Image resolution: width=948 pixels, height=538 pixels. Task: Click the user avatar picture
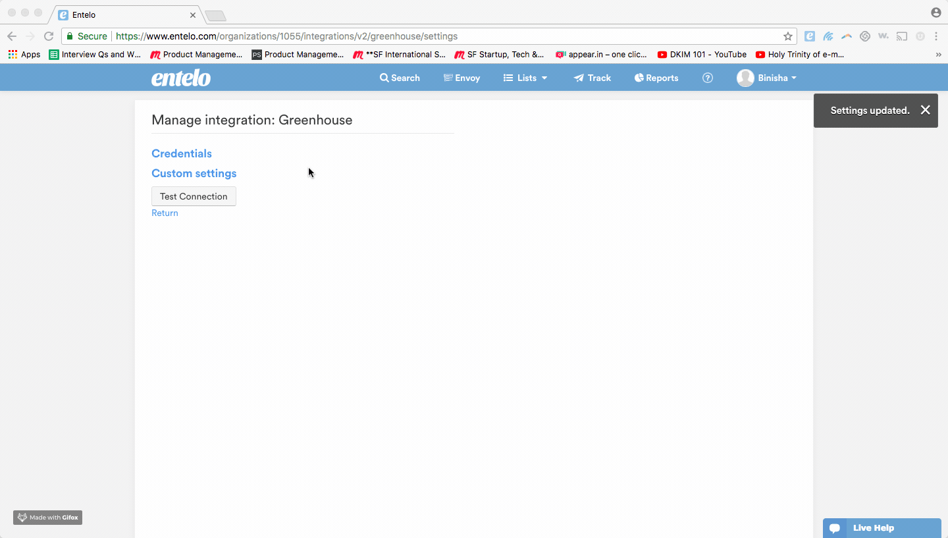(x=745, y=78)
